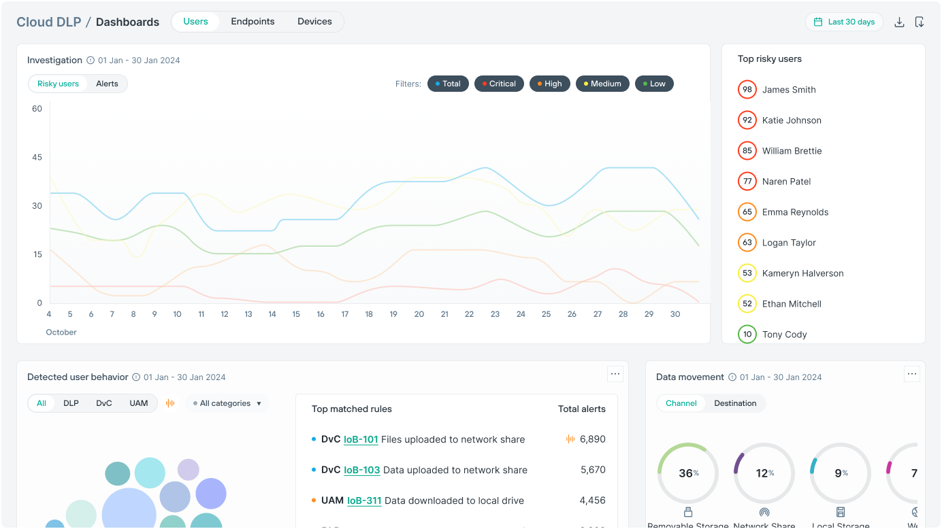Open the Detected user behavior options menu
The width and height of the screenshot is (942, 529).
point(615,374)
